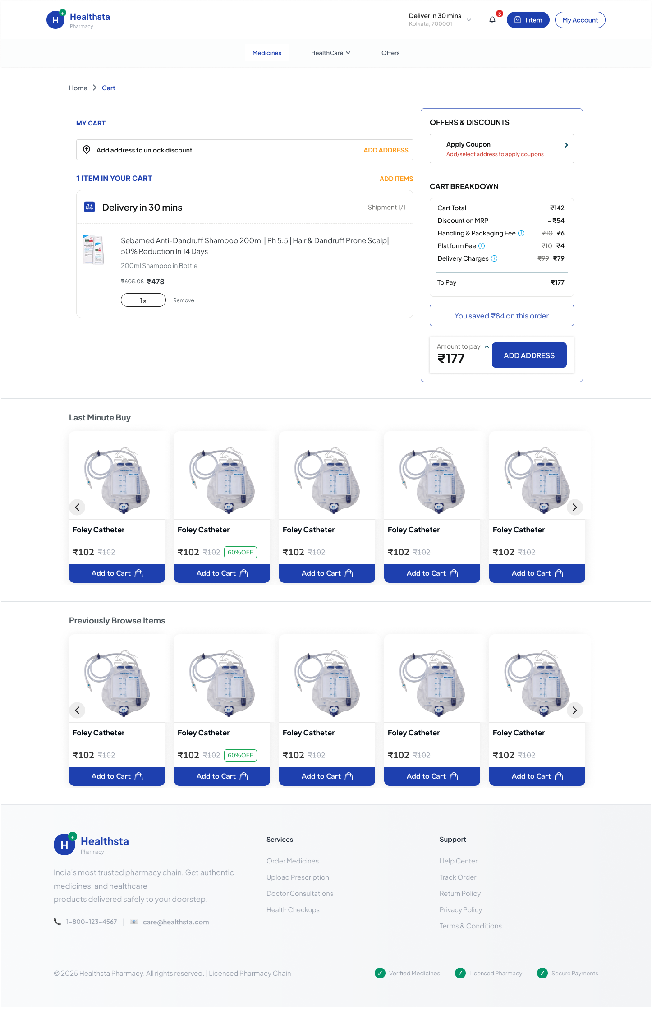Viewport: 652px width, 1020px height.
Task: Click Handling & Packaging Fee info icon
Action: (x=521, y=233)
